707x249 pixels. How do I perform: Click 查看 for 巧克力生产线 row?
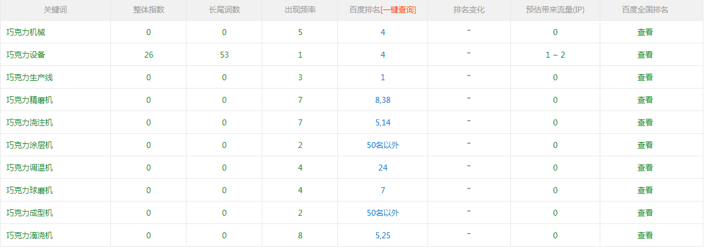[645, 77]
